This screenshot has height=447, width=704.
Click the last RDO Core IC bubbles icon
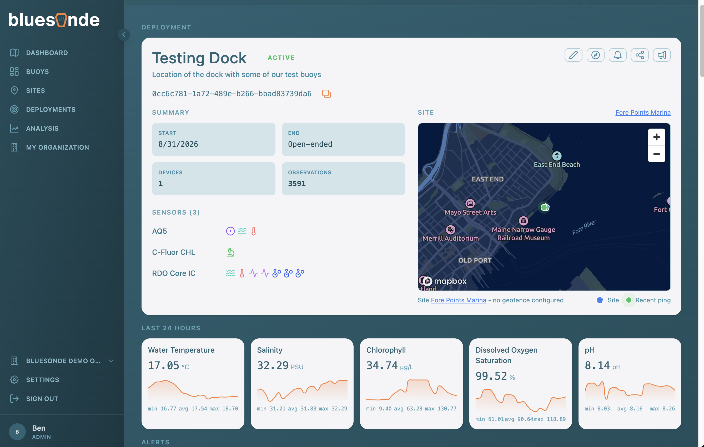coord(300,273)
